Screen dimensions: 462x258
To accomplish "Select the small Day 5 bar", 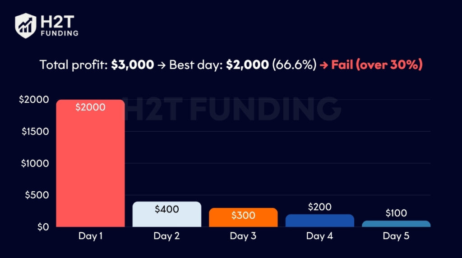I will (x=396, y=224).
